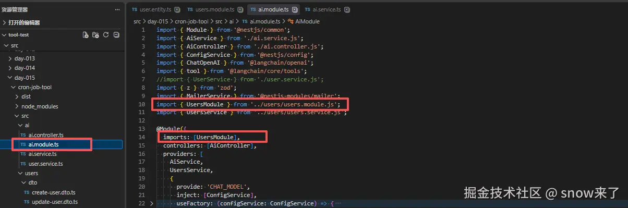Select the ai.module.ts editor tab

[x=273, y=9]
